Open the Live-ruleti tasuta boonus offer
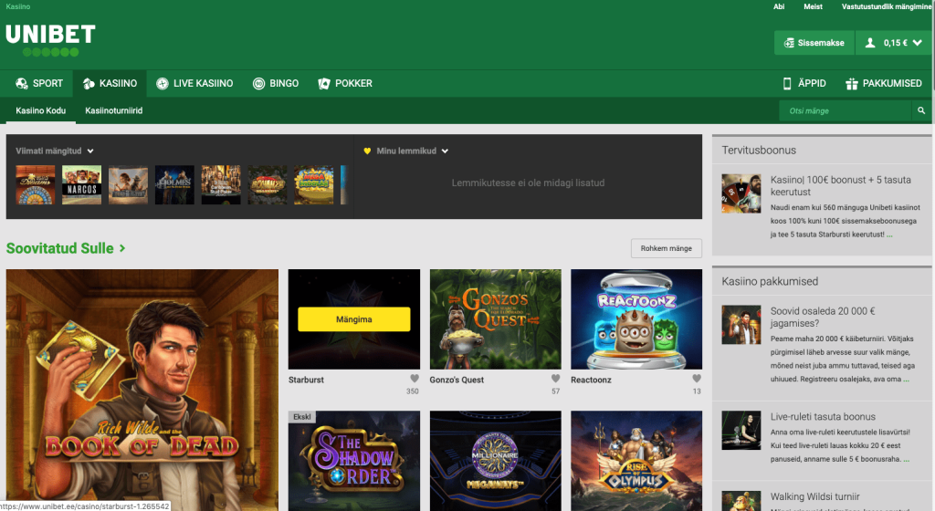The height and width of the screenshot is (511, 935). [x=823, y=417]
